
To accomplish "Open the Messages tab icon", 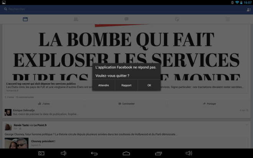I will (x=127, y=19).
